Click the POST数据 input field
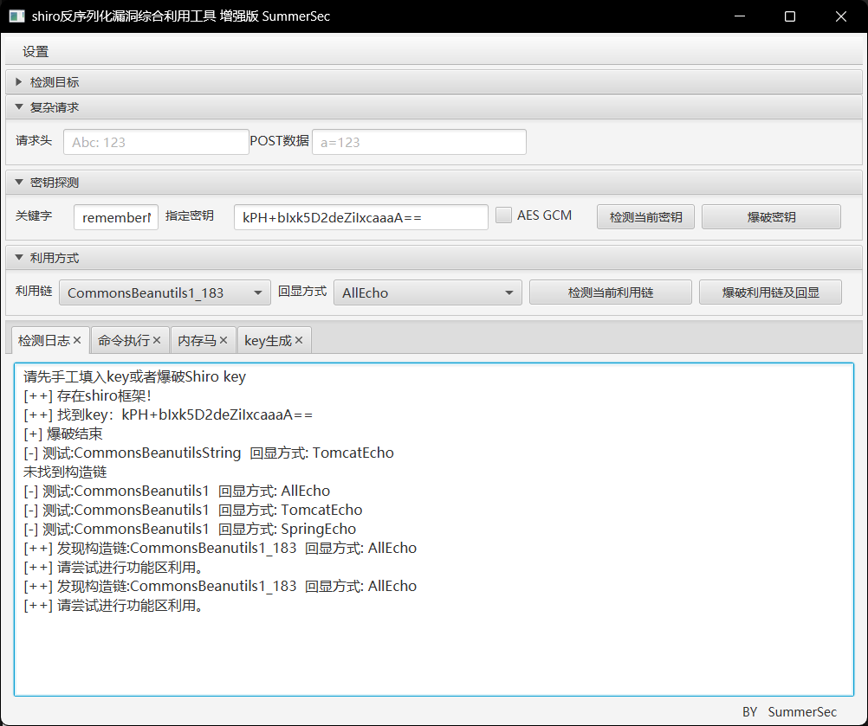868x726 pixels. pos(419,142)
